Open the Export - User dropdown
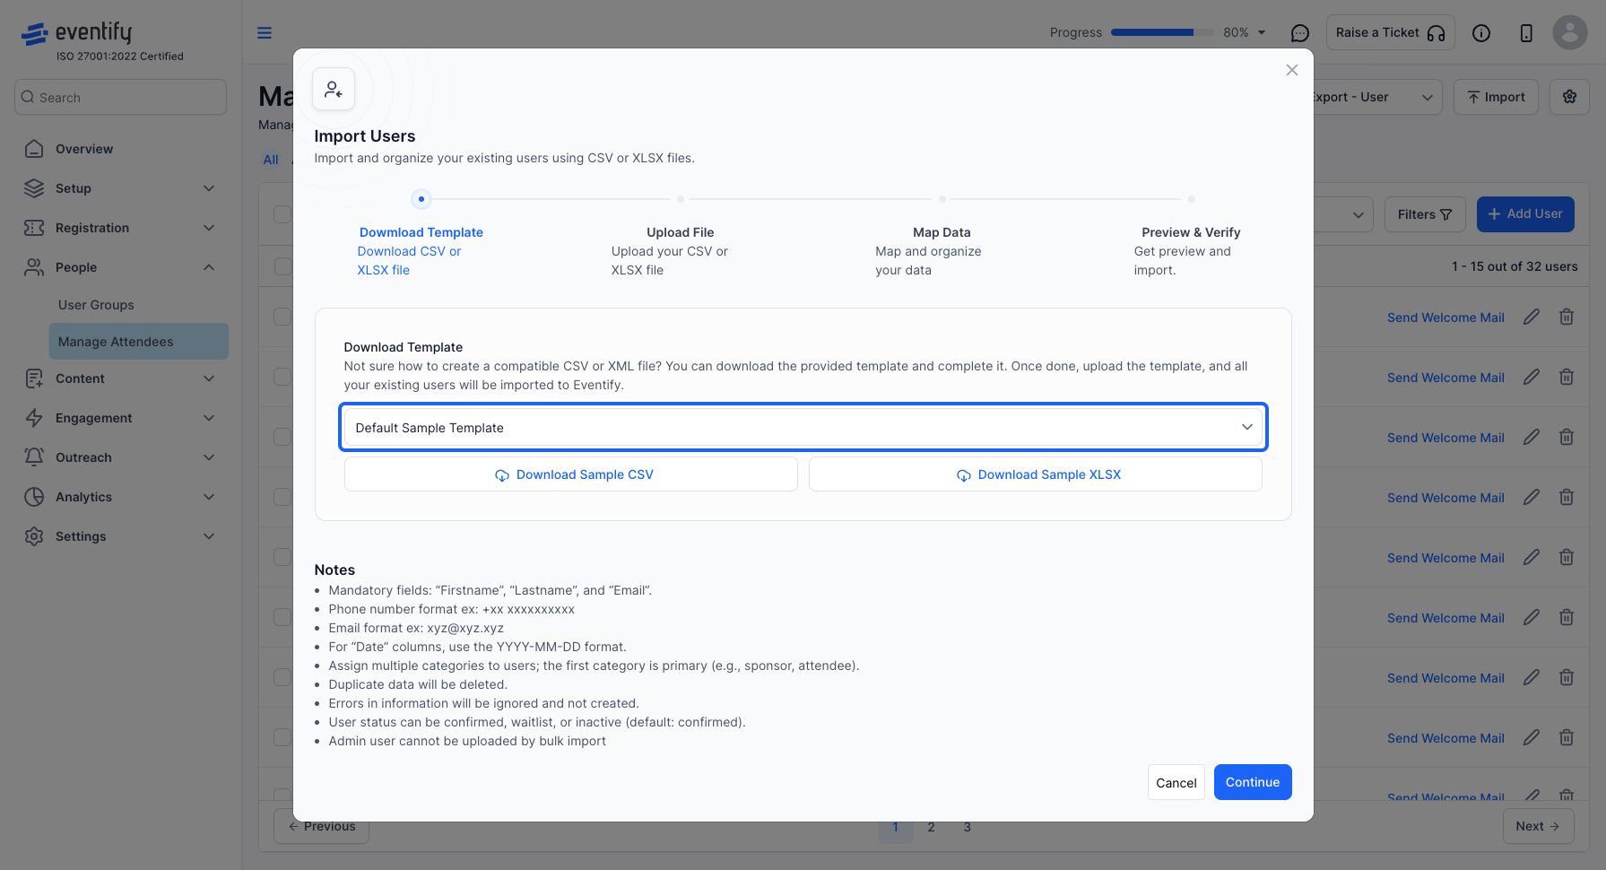The width and height of the screenshot is (1606, 870). [x=1376, y=97]
